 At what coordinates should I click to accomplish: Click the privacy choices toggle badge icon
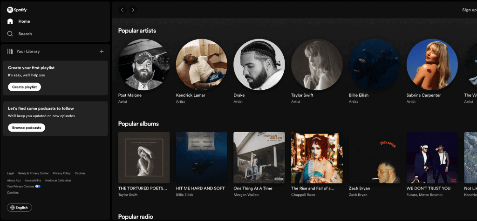(x=38, y=187)
